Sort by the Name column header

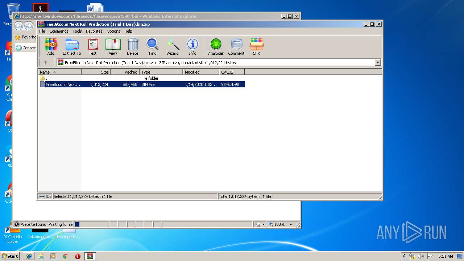tap(59, 72)
